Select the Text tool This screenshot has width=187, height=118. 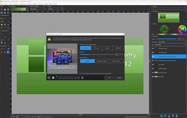point(2,43)
